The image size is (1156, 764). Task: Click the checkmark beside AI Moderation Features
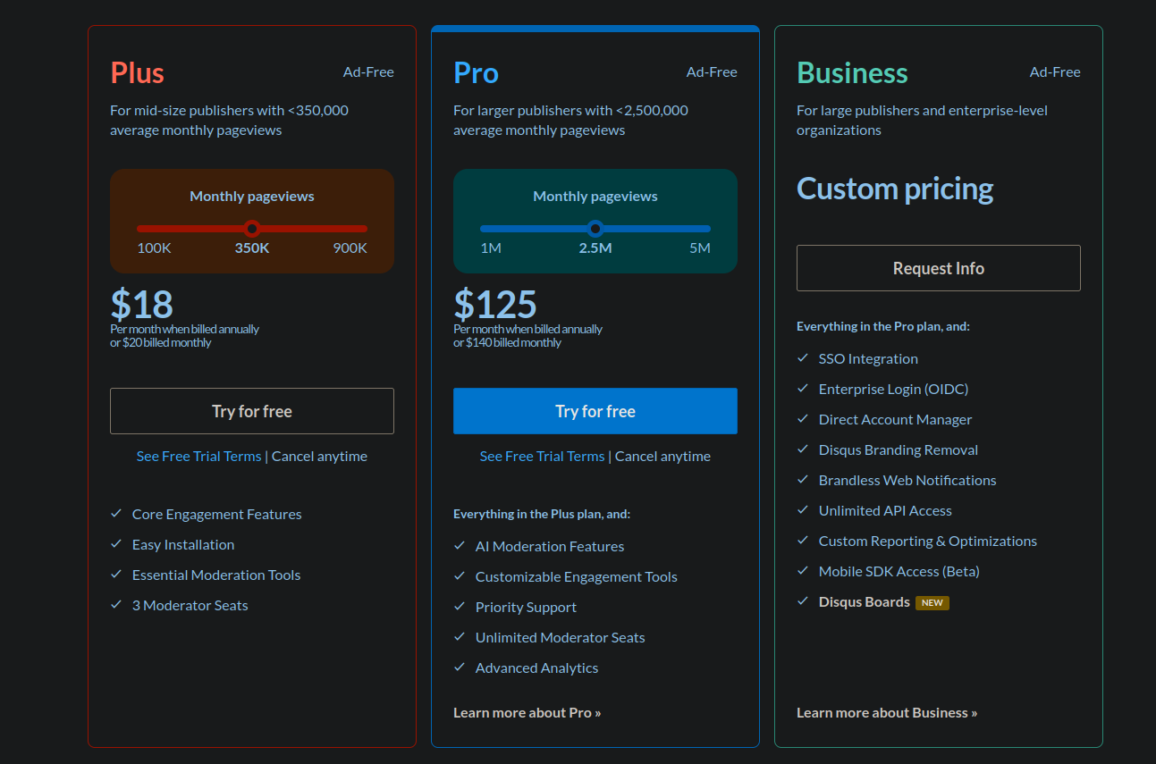[x=460, y=546]
